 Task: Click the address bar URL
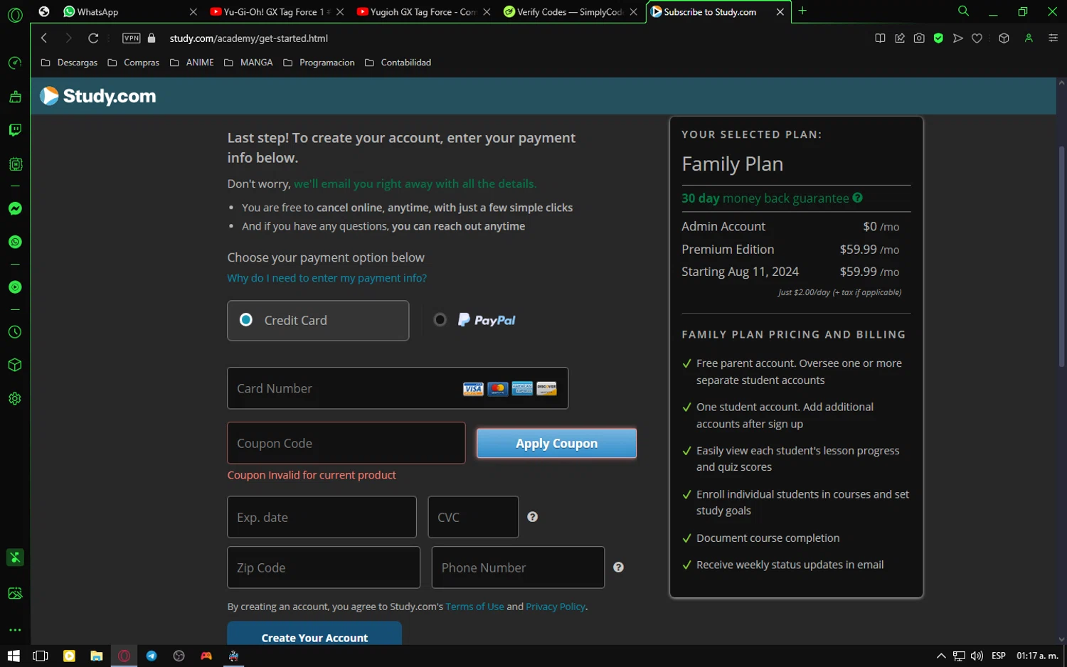tap(249, 38)
